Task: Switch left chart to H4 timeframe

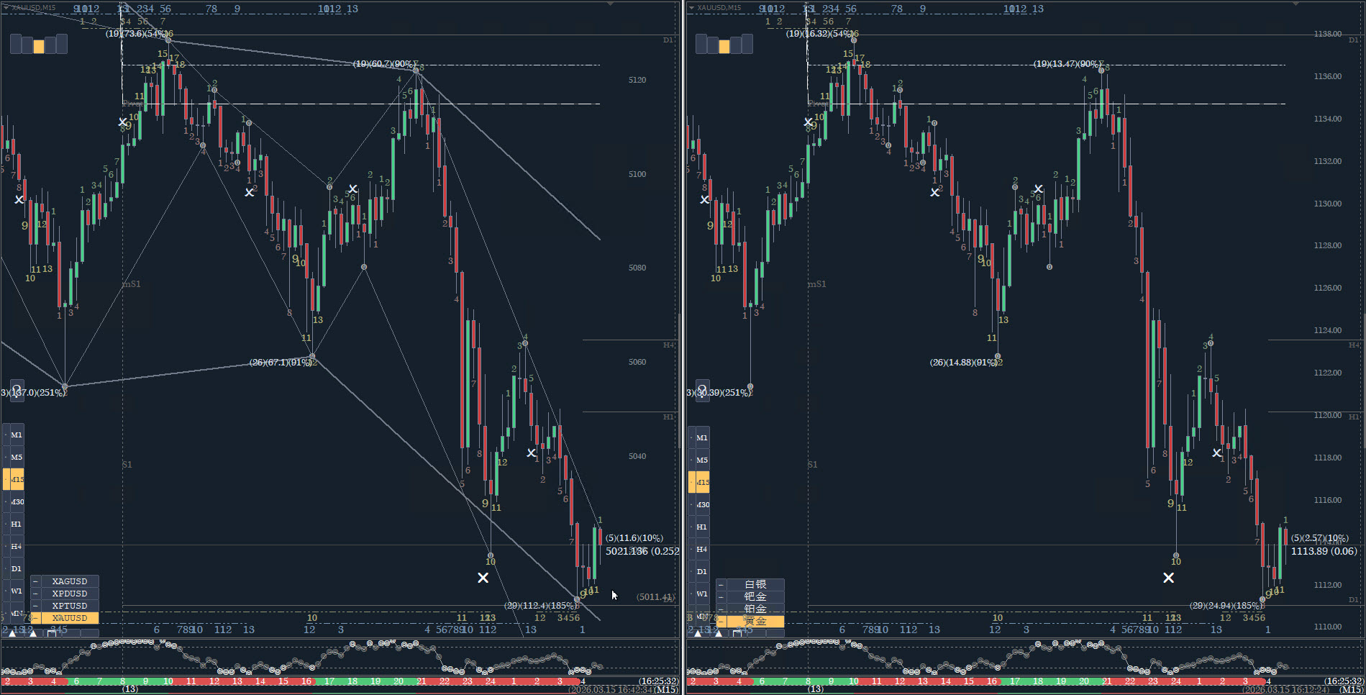Action: point(17,546)
